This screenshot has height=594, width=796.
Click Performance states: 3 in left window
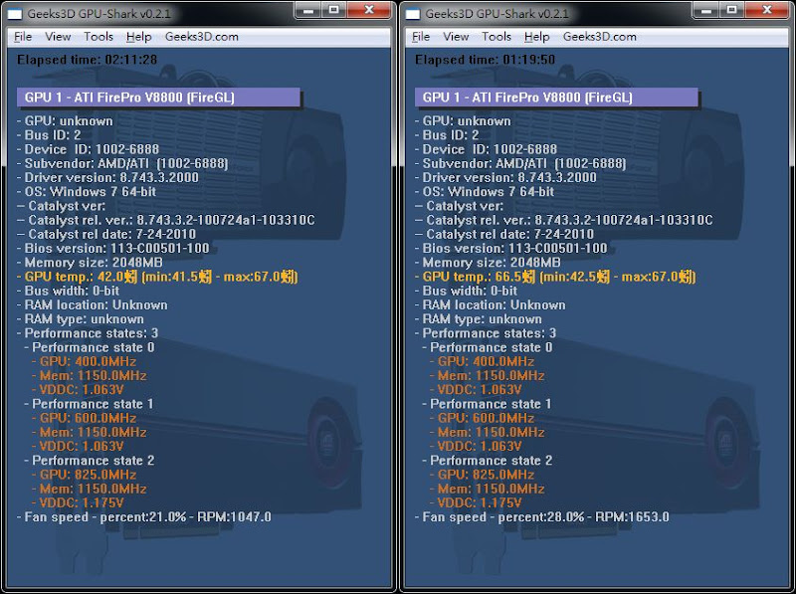(x=88, y=333)
